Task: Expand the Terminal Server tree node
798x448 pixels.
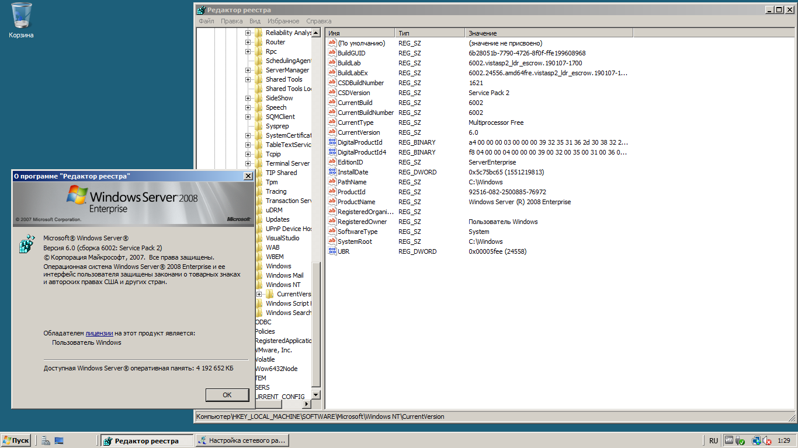Action: (x=248, y=163)
